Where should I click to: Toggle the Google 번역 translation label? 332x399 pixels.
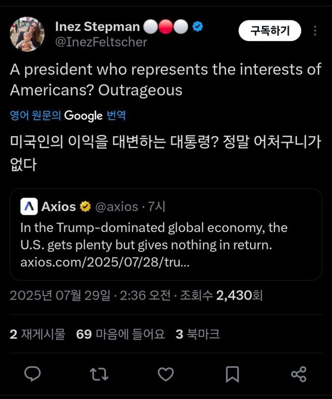[67, 115]
